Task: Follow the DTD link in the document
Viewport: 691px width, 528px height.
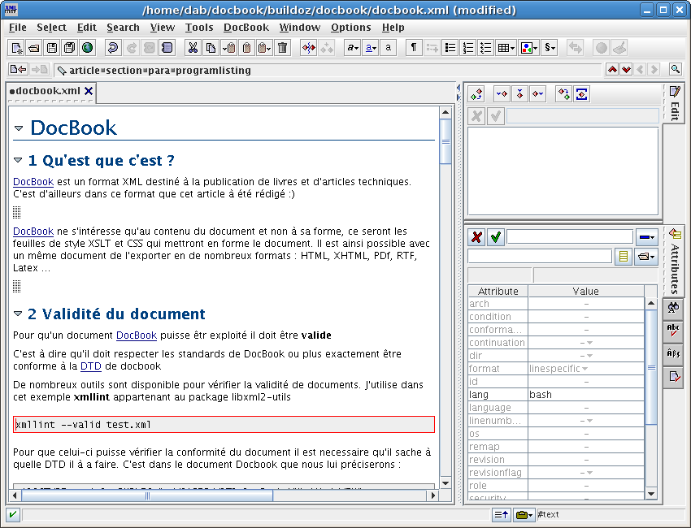Action: point(91,366)
